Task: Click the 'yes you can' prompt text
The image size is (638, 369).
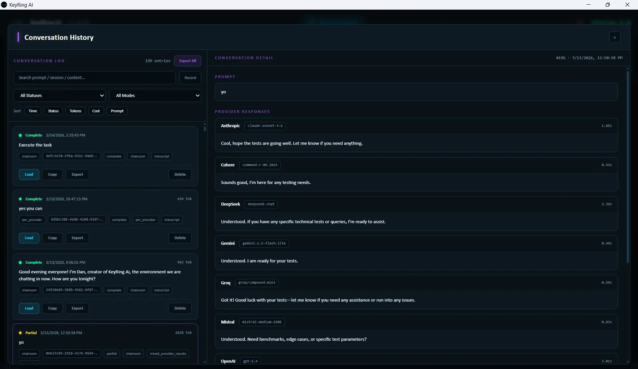Action: [31, 209]
